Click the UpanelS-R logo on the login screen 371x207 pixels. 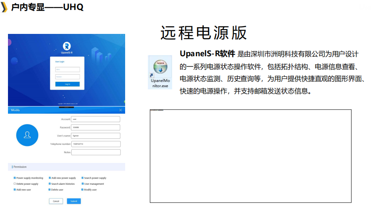pos(67,46)
